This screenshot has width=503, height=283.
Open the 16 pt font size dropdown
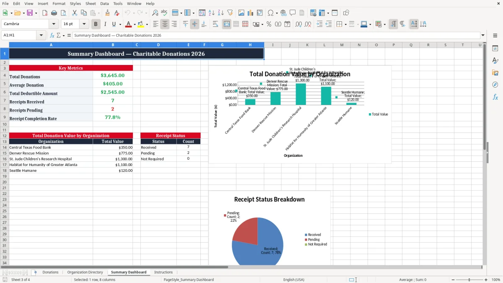pos(84,24)
